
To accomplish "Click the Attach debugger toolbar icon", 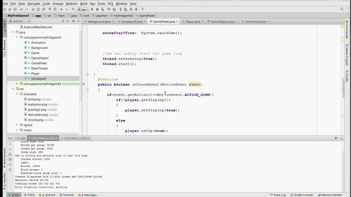I will click(103, 9).
